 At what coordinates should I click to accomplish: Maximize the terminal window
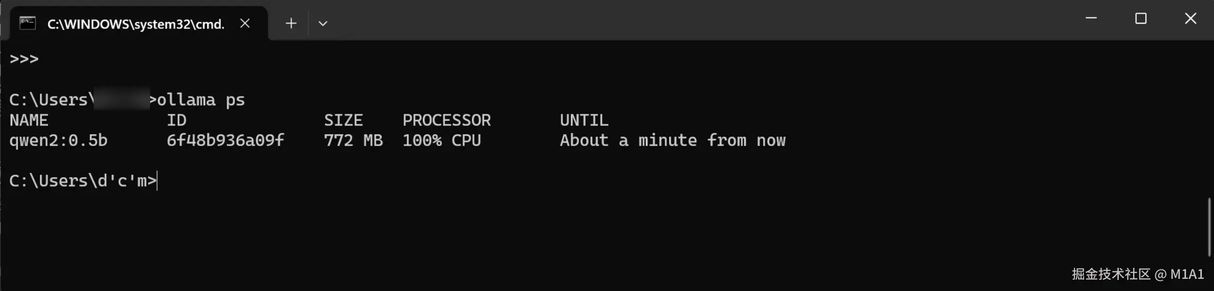pos(1141,18)
